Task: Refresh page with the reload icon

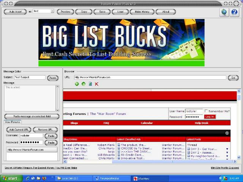Action: [x=90, y=84]
